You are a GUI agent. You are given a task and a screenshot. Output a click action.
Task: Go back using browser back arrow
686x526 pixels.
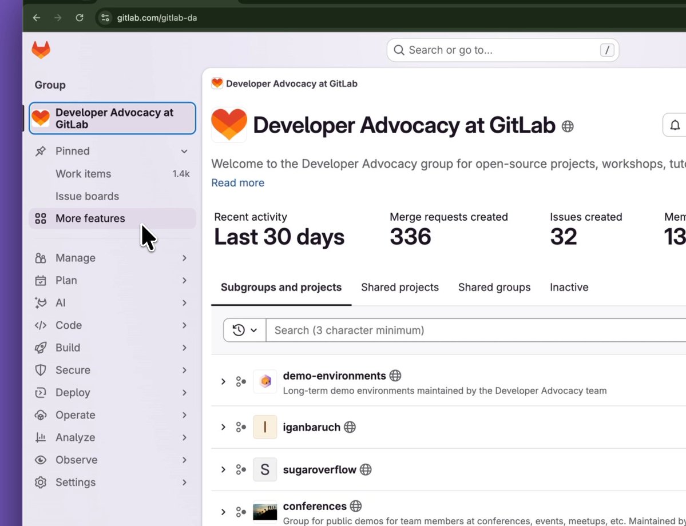[37, 18]
